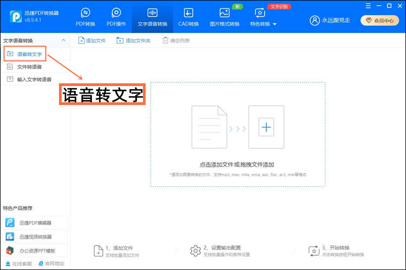Click the 特色转换 star icon
This screenshot has width=406, height=270.
tap(260, 12)
